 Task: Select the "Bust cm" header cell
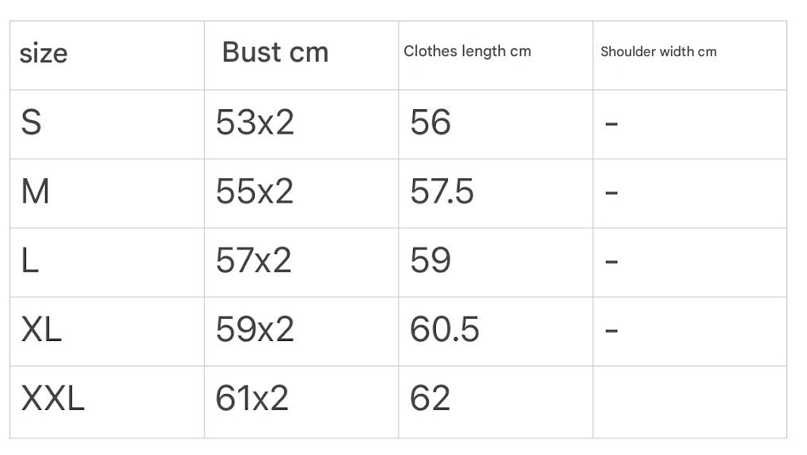[275, 52]
